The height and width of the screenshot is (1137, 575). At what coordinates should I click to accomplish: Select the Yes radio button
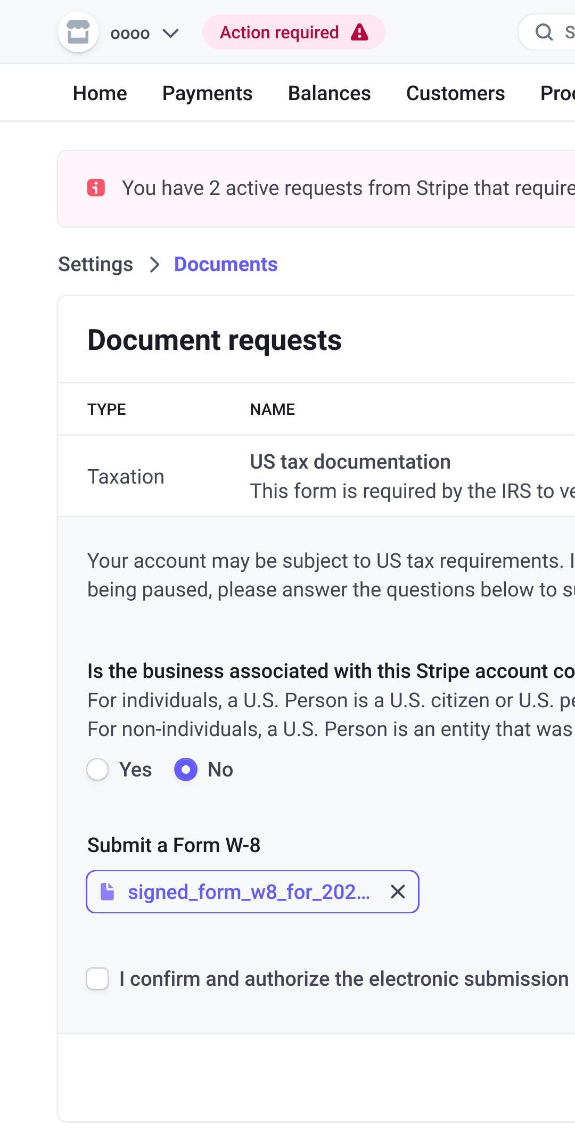point(97,769)
